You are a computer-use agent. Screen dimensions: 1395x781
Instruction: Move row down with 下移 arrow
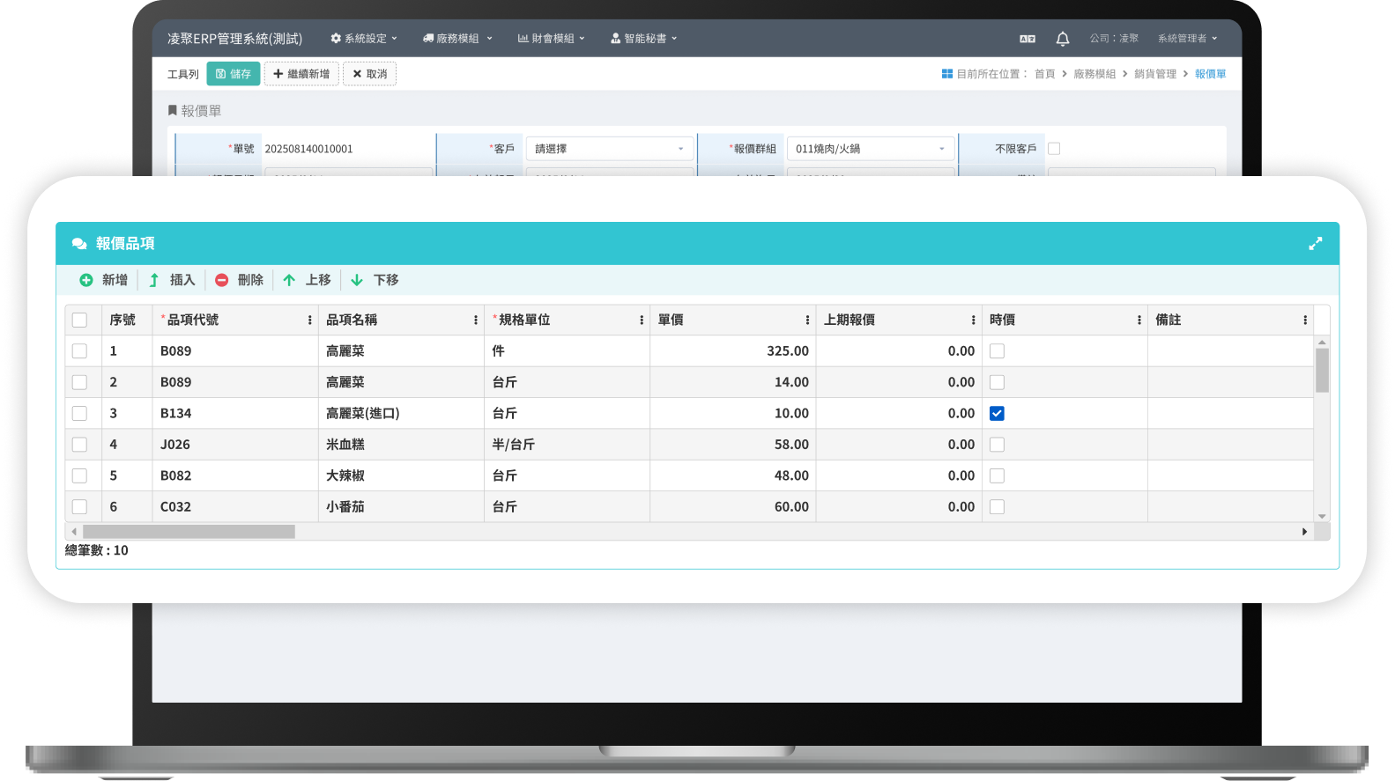(357, 280)
